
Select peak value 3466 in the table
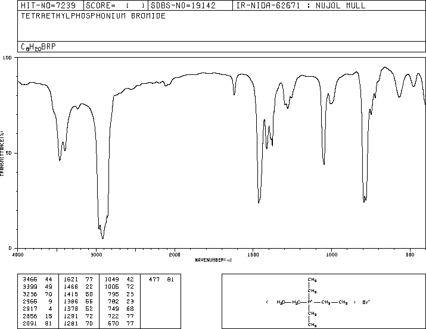[30, 280]
